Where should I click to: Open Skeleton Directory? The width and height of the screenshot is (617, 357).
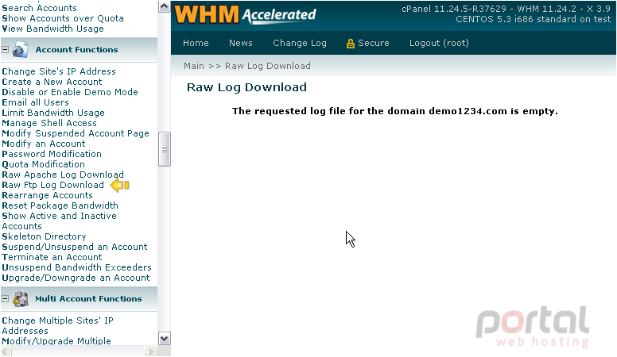44,236
